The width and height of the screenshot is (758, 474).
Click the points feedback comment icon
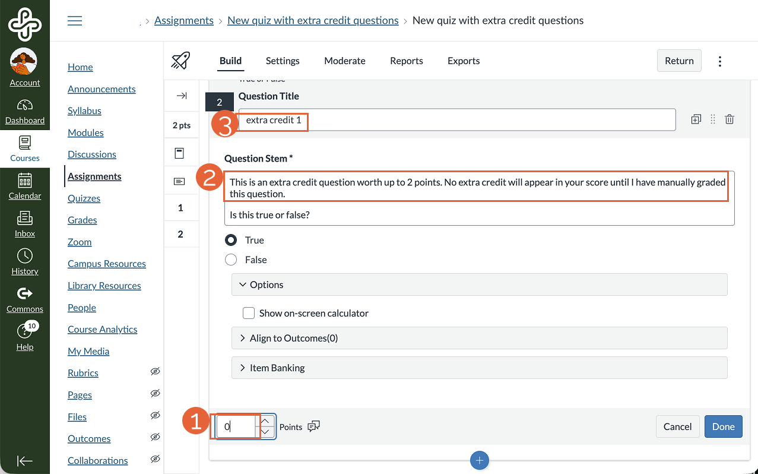pos(314,426)
